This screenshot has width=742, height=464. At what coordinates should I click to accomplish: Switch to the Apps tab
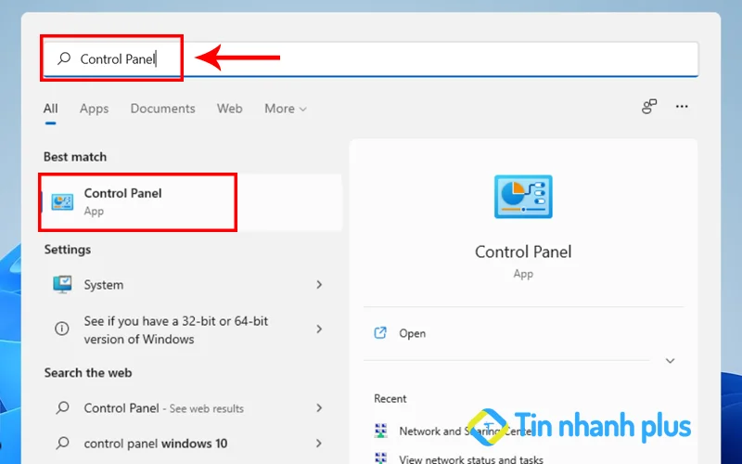click(95, 109)
